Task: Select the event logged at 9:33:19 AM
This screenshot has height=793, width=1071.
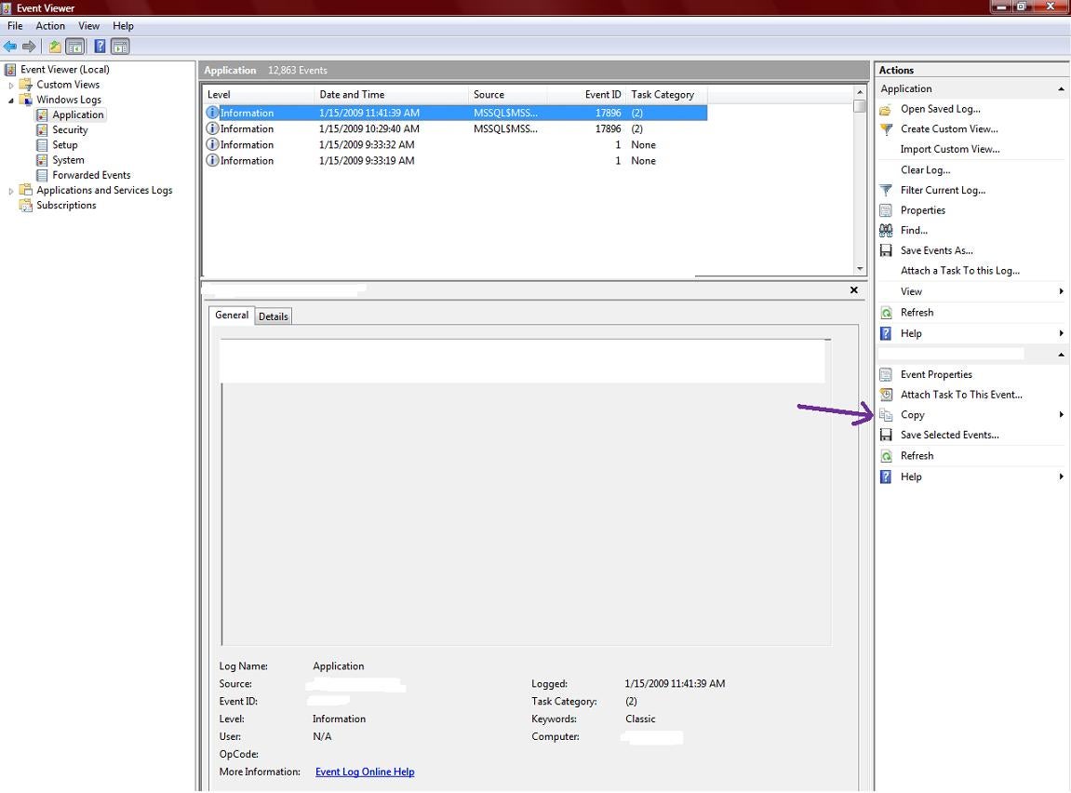Action: click(455, 160)
